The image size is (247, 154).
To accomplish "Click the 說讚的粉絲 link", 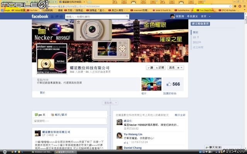I will pos(170,94).
